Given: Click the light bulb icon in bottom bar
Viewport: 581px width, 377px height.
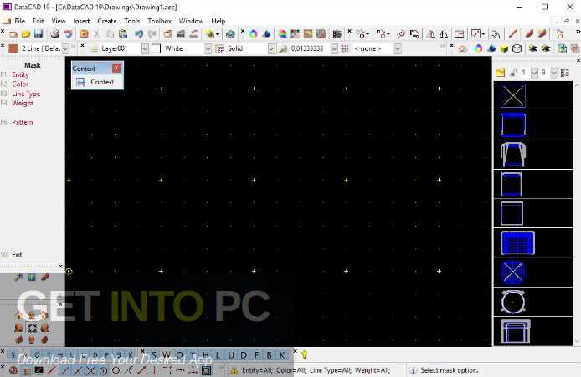Looking at the screenshot, I should pos(304,354).
